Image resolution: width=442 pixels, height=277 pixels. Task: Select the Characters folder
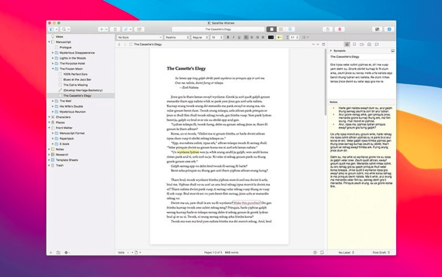63,117
